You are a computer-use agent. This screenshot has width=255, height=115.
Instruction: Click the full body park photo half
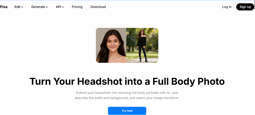coord(142,45)
